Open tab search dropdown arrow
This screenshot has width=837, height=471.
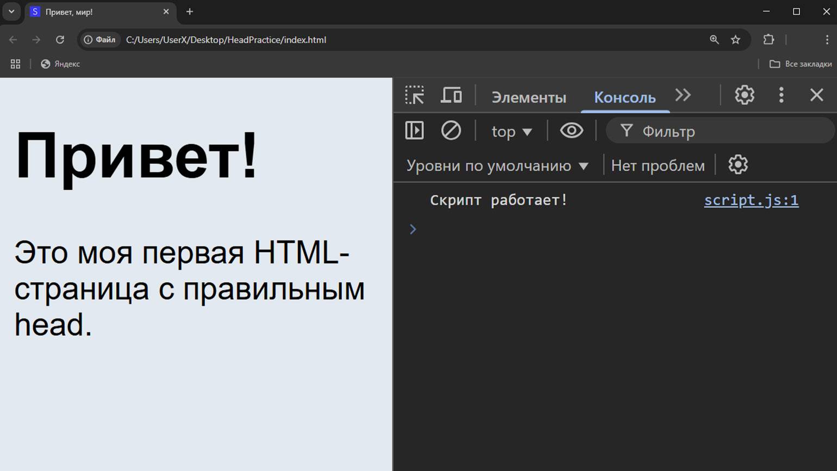click(11, 11)
